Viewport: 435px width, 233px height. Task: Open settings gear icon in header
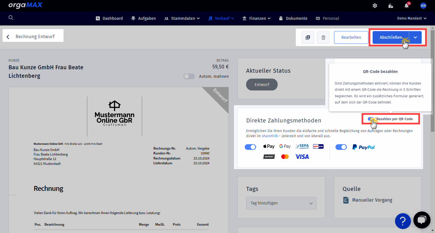click(x=375, y=6)
